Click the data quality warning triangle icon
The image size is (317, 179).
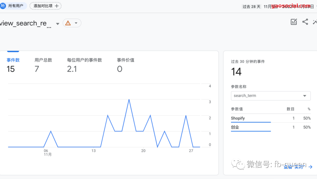point(68,23)
